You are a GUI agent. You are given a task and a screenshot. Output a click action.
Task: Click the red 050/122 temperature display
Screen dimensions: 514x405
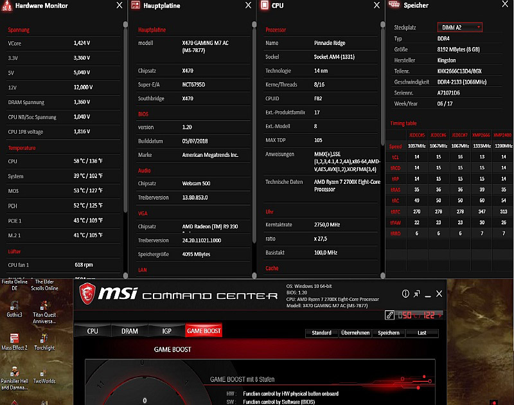point(420,315)
